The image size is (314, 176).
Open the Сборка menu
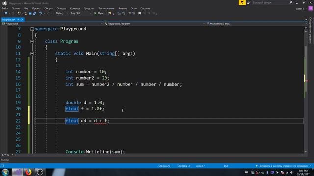tap(49, 8)
